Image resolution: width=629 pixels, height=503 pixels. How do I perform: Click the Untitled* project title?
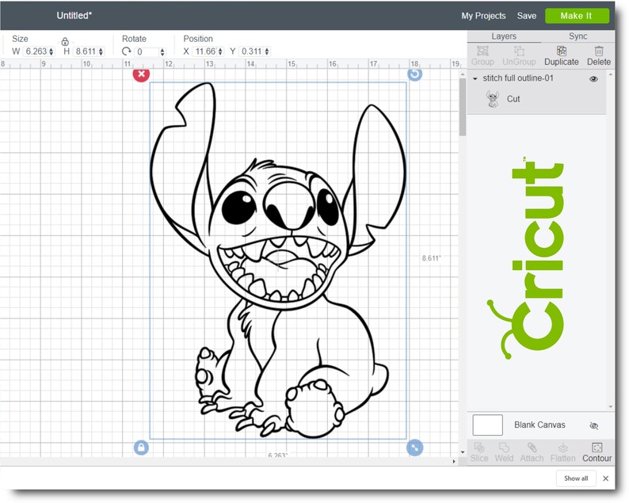74,16
